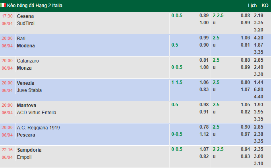271x168 pixels.
Task: Select A.C. Reggiana 1919 team
Action: pos(38,127)
